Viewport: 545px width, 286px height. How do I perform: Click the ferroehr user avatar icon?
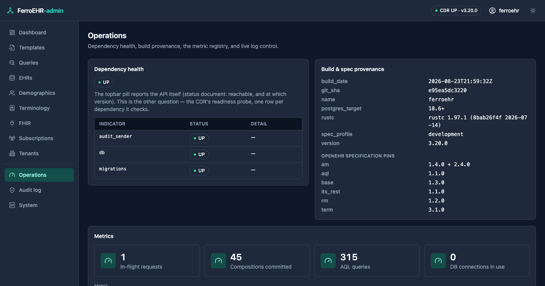click(492, 11)
